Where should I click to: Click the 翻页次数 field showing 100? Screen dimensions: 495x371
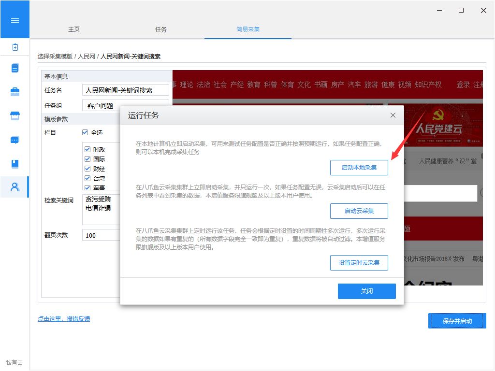click(x=101, y=235)
